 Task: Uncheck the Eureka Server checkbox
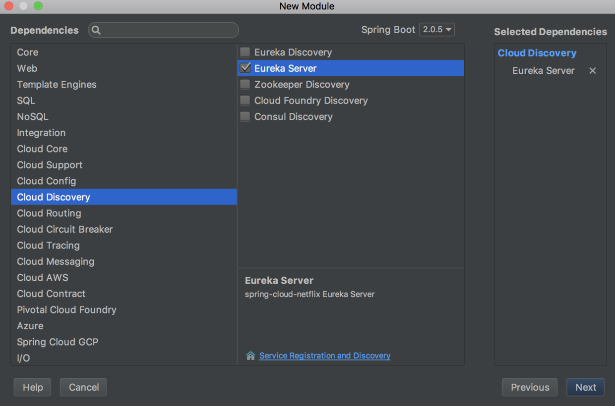(245, 68)
